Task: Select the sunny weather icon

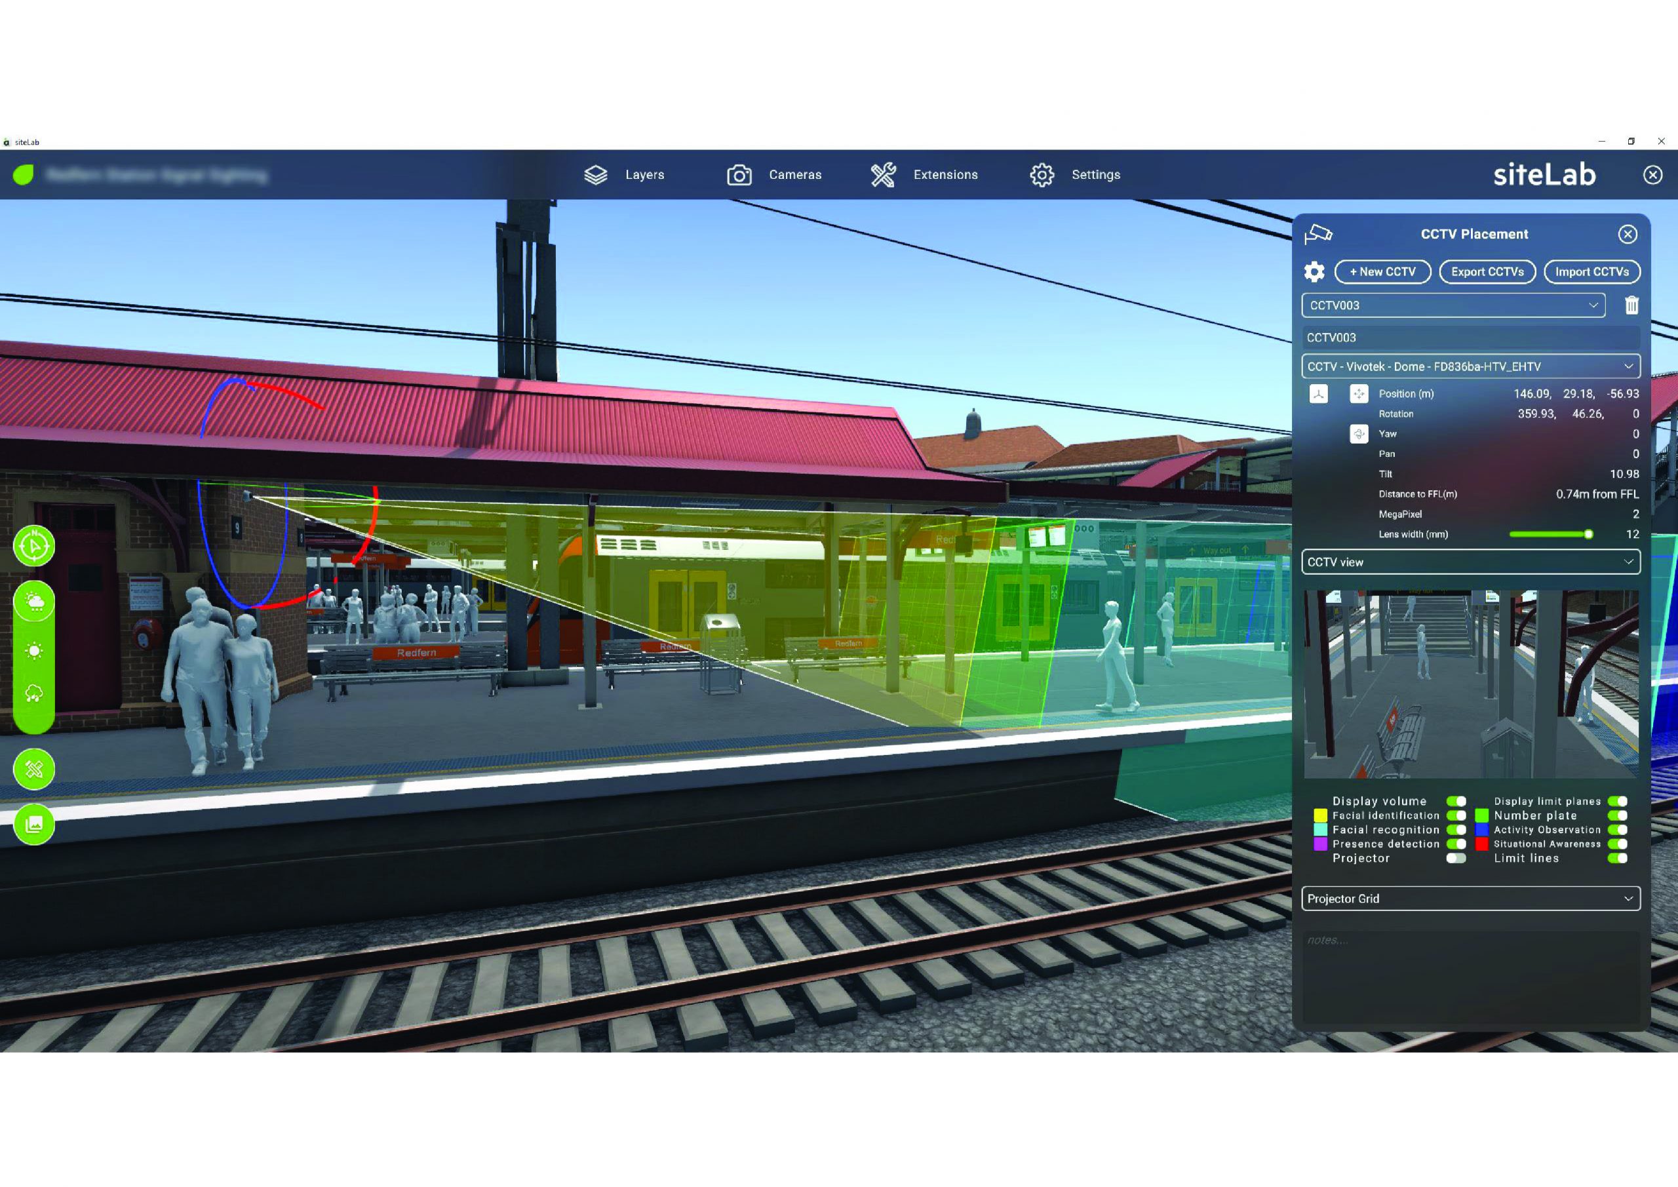Action: [33, 650]
